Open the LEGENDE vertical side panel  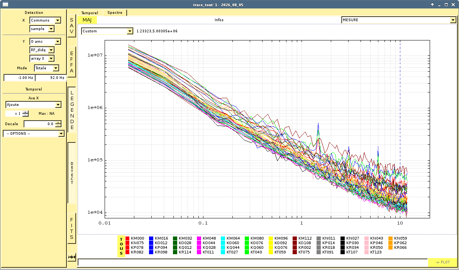point(72,109)
